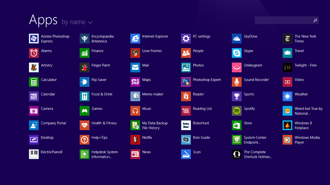Screen dimensions: 330x185
Task: Launch Spotify icon
Action: click(237, 111)
